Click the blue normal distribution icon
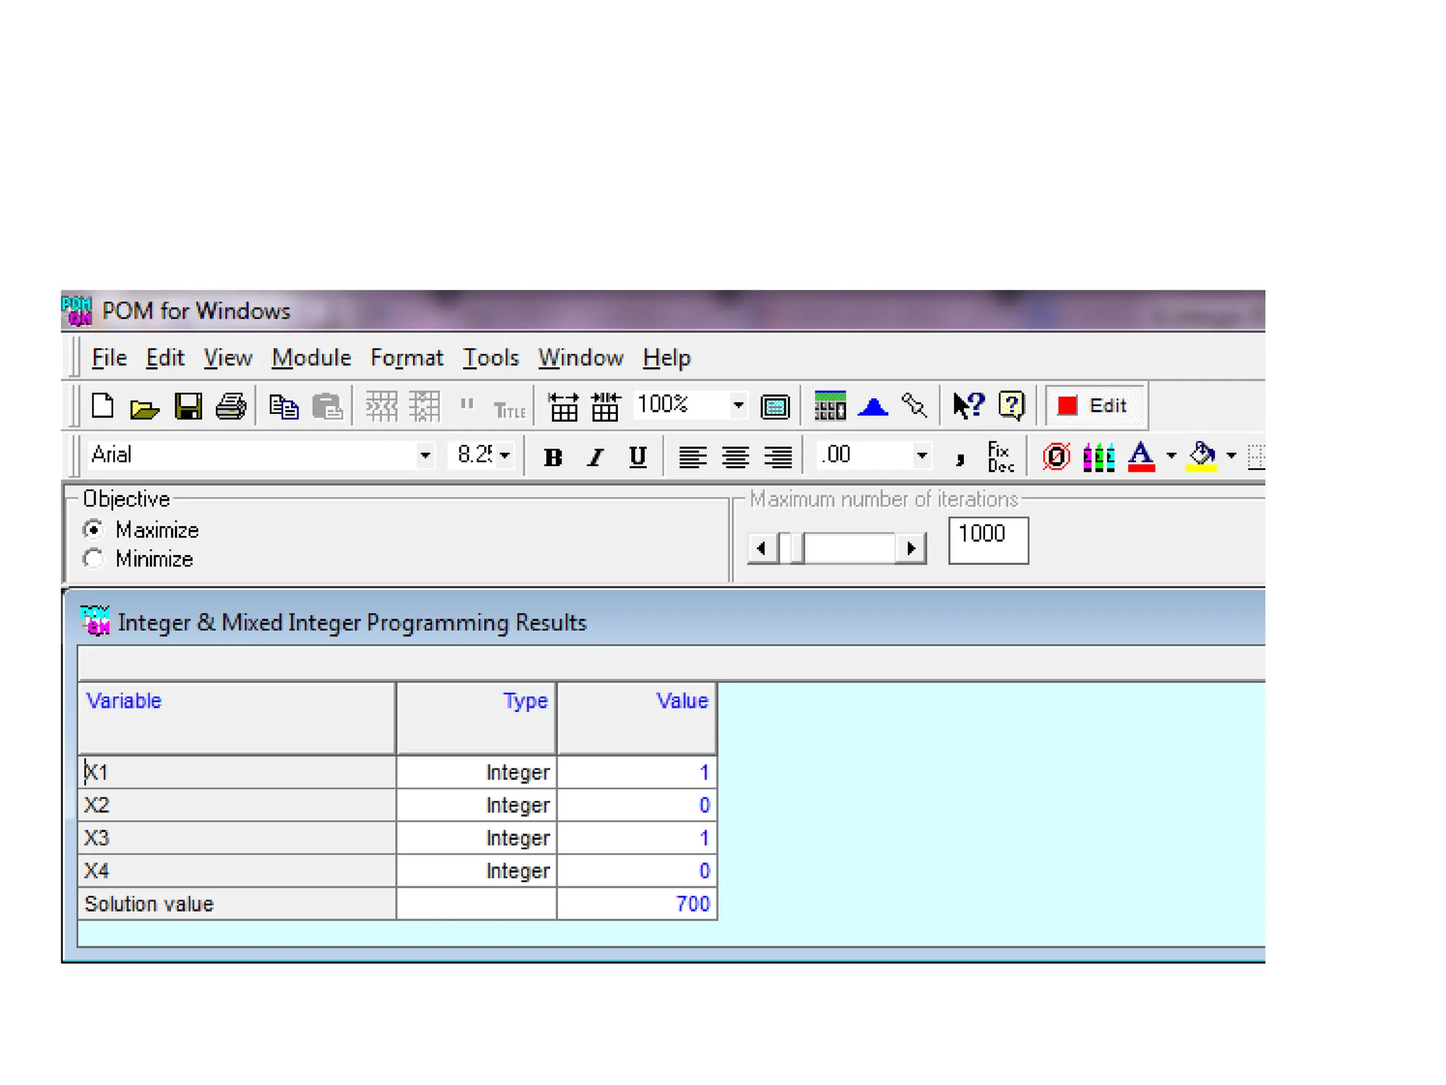The image size is (1446, 1085). coord(873,407)
